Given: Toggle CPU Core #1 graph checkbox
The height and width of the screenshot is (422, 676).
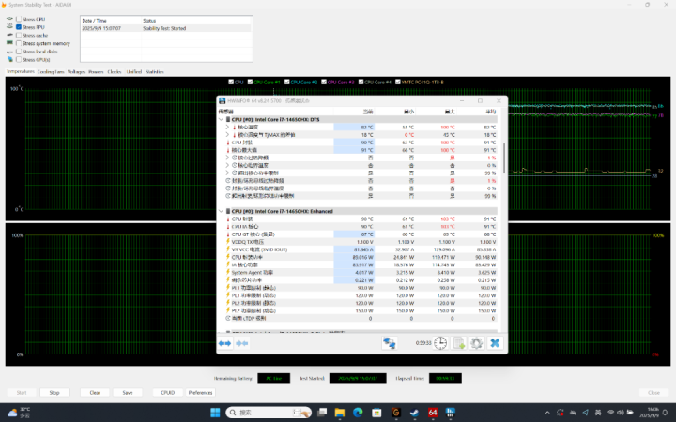Looking at the screenshot, I should (x=250, y=82).
